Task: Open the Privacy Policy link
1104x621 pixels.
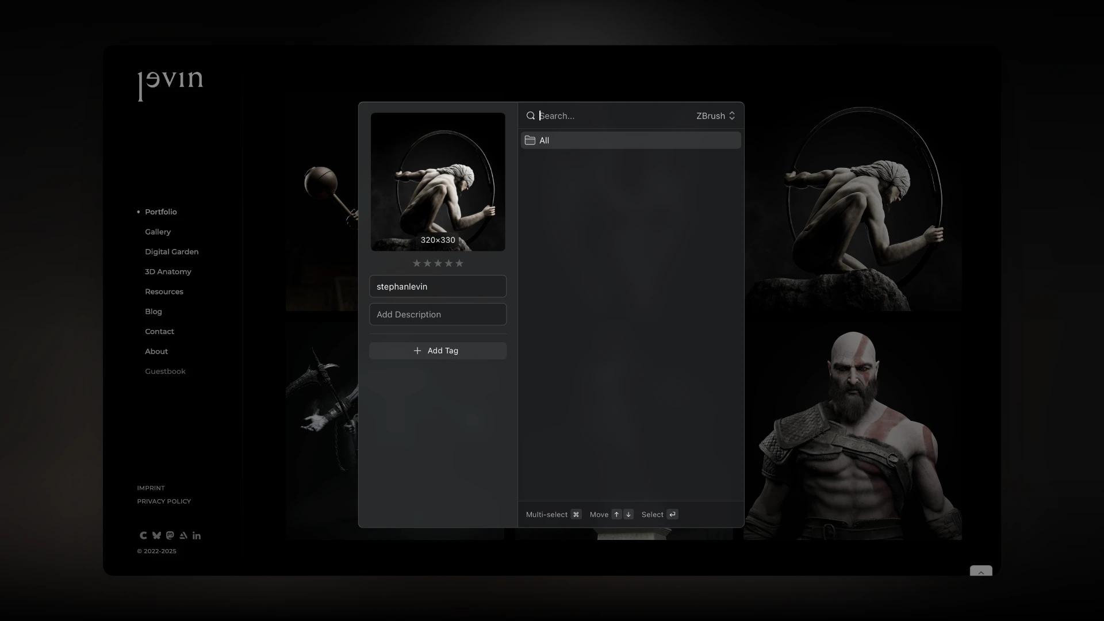Action: [x=164, y=501]
